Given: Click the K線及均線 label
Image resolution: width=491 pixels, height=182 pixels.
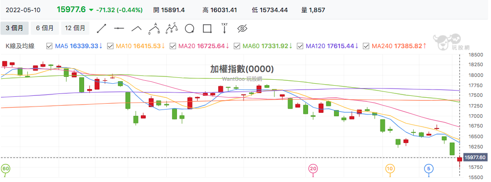Looking at the screenshot, I should pos(21,46).
